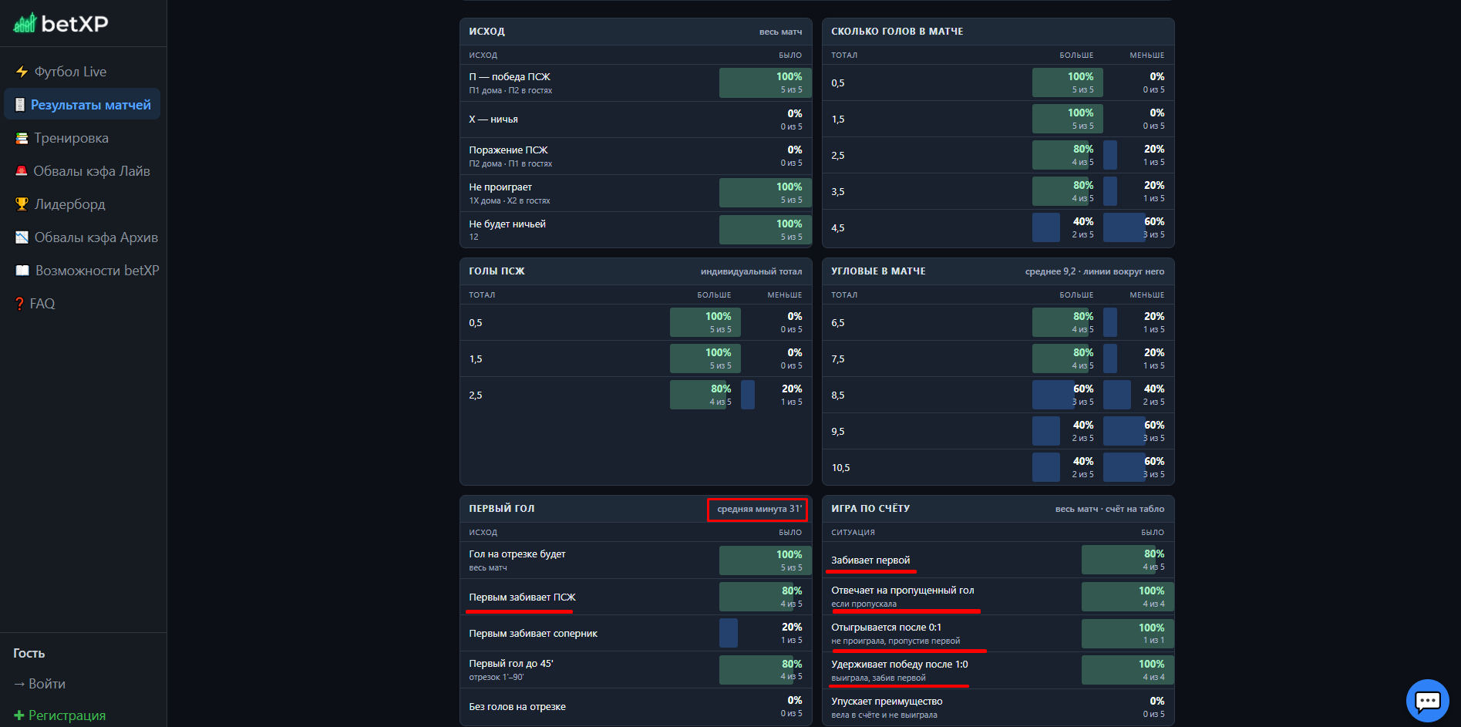The image size is (1461, 727).
Task: Click the betXP logo icon
Action: [x=25, y=23]
